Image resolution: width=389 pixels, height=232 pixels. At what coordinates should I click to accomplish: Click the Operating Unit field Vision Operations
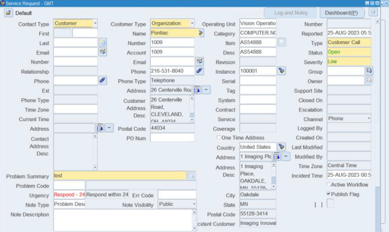[258, 23]
